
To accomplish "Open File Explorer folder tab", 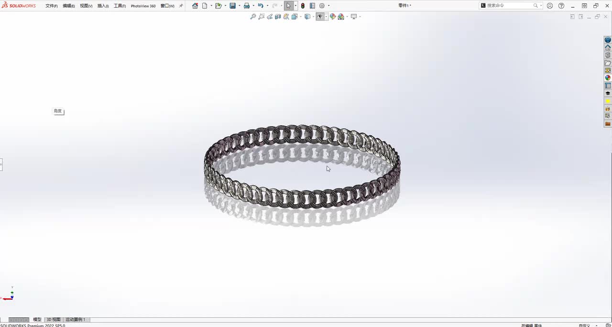I will click(608, 63).
